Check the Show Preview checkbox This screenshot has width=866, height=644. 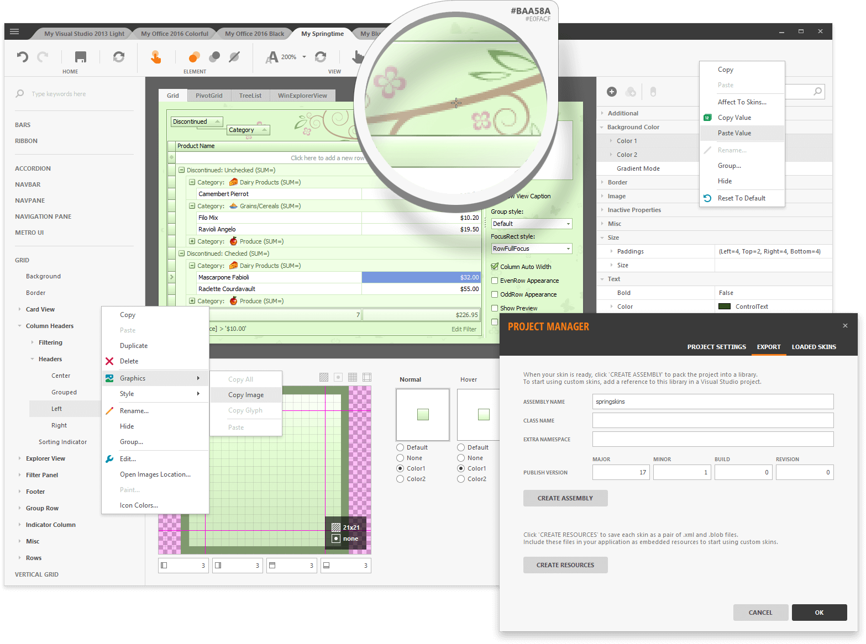pos(495,308)
